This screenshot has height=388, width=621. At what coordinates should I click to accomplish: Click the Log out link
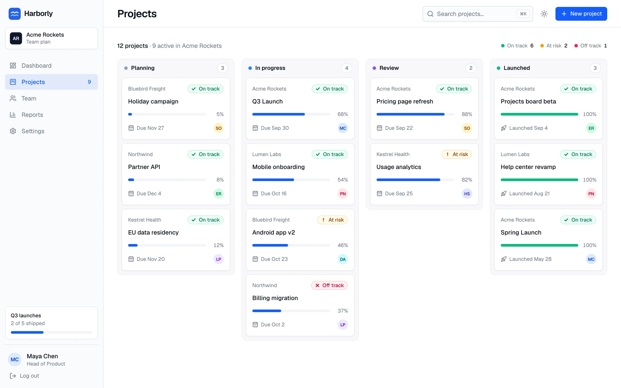click(x=24, y=376)
